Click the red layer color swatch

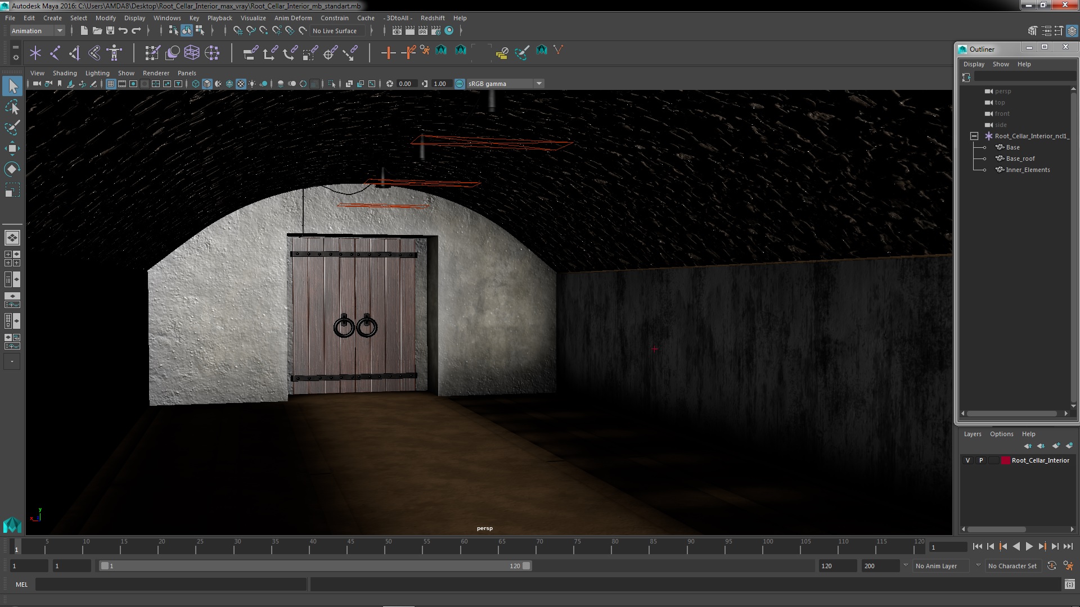coord(1005,460)
